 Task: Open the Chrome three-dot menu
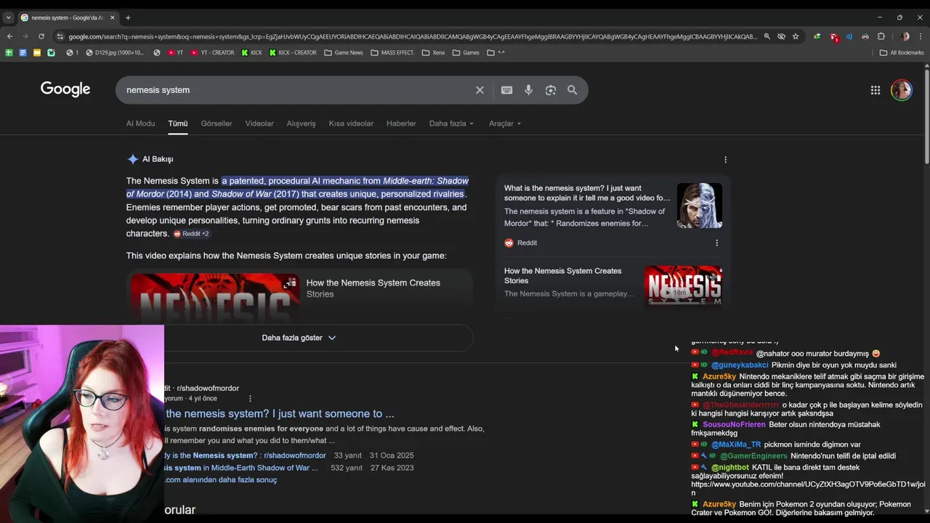point(921,36)
